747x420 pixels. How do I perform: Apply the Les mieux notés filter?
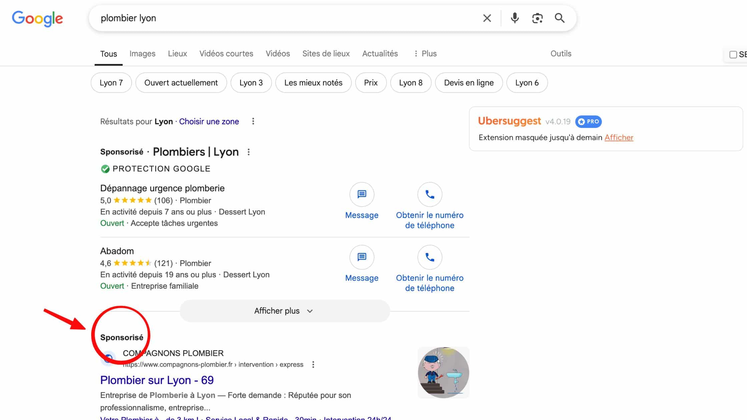[x=313, y=83]
